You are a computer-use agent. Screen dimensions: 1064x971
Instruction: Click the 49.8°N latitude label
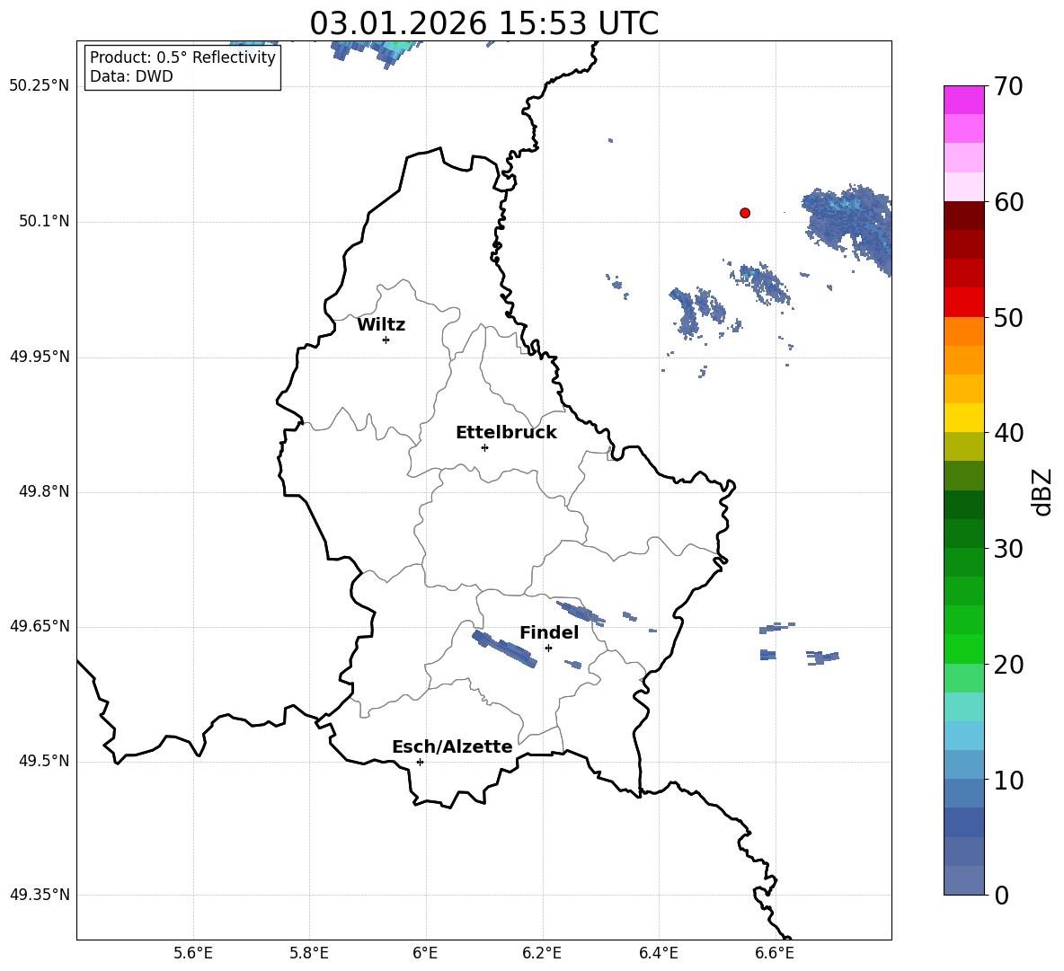[44, 491]
